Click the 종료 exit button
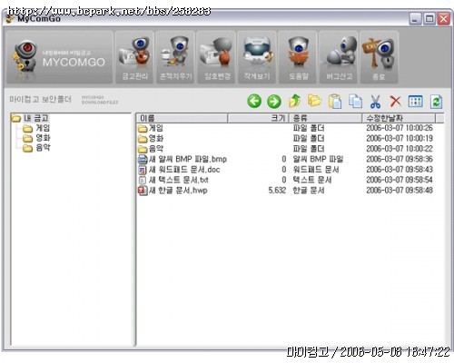 [379, 57]
